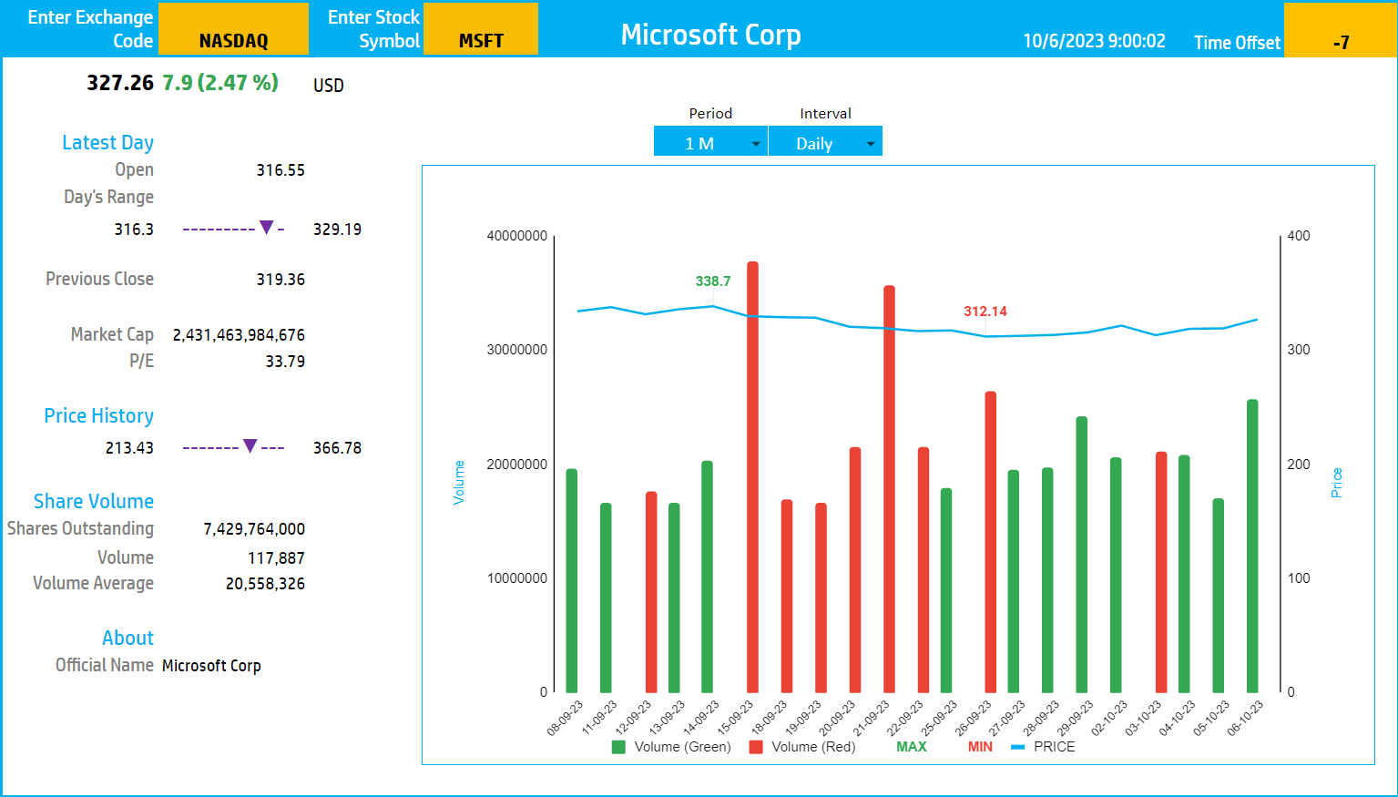1398x797 pixels.
Task: Select the green volume bar for 06-10-23
Action: (1252, 547)
